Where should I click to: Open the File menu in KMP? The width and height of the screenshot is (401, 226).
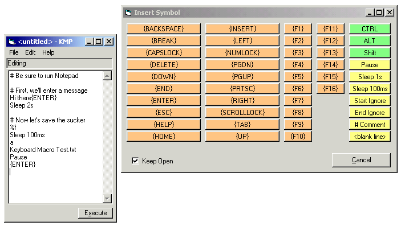coord(14,52)
